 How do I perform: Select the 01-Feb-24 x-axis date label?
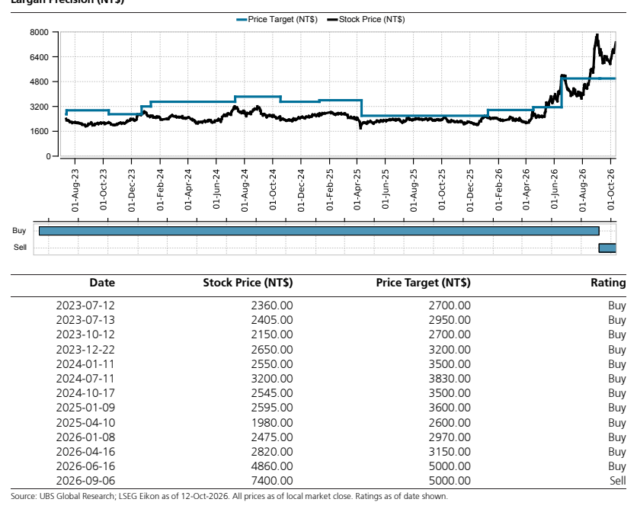coord(160,190)
